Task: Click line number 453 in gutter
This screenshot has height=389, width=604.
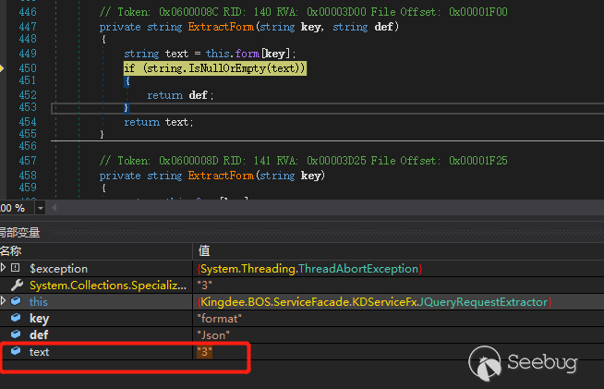Action: tap(28, 107)
